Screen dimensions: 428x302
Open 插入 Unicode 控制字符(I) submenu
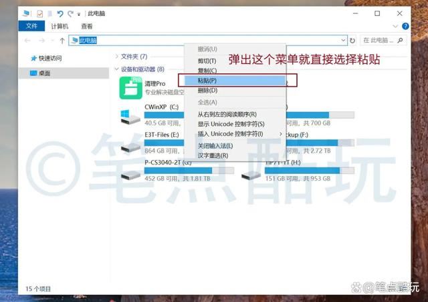[235, 134]
